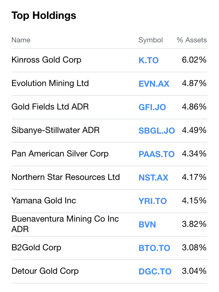This screenshot has width=219, height=292.
Task: Sort by the Name column header
Action: 21,40
